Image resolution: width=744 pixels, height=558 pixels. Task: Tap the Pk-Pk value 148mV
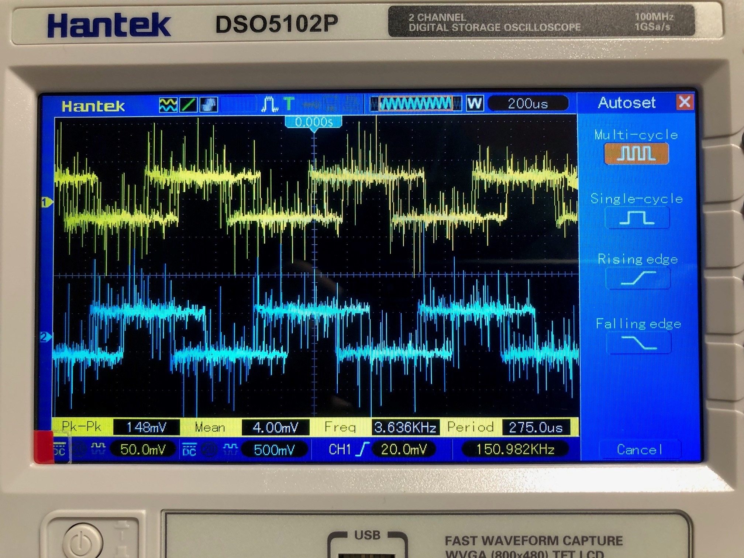pyautogui.click(x=147, y=427)
